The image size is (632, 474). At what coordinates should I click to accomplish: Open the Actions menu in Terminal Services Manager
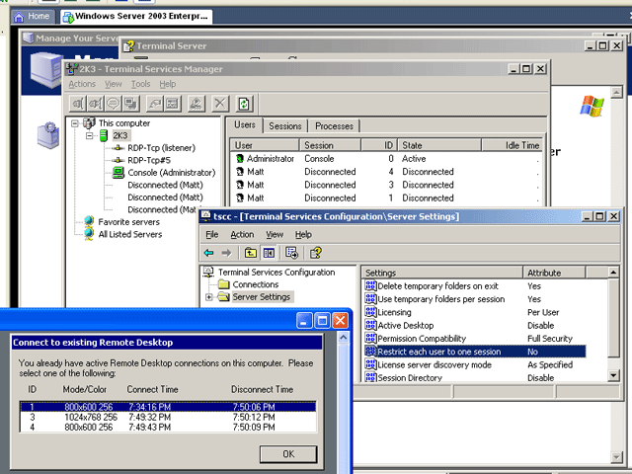tap(82, 84)
